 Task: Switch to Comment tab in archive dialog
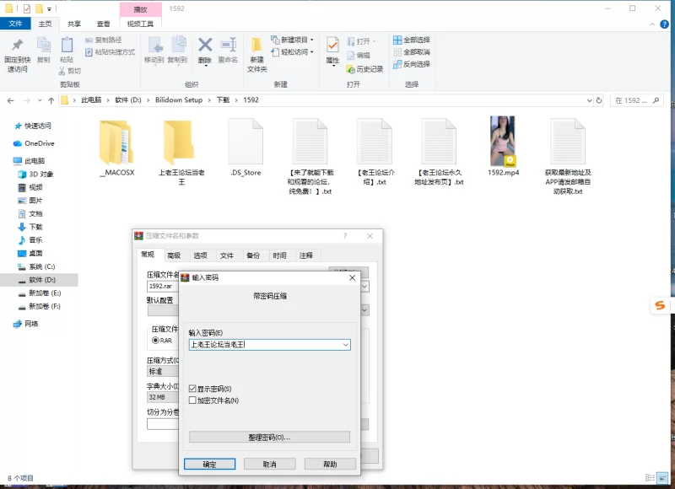305,255
